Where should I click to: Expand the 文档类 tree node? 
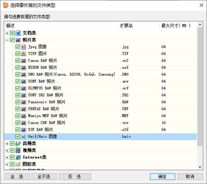coord(7,33)
